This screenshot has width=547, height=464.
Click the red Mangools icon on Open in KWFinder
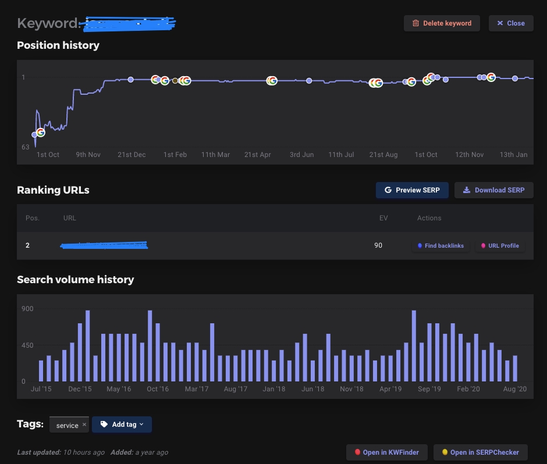pos(357,452)
